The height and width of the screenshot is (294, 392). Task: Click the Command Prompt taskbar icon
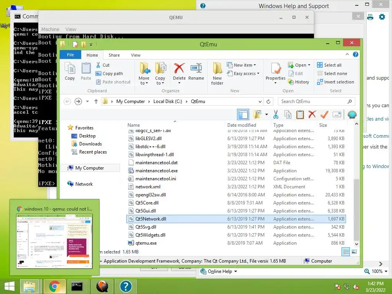tap(77, 286)
